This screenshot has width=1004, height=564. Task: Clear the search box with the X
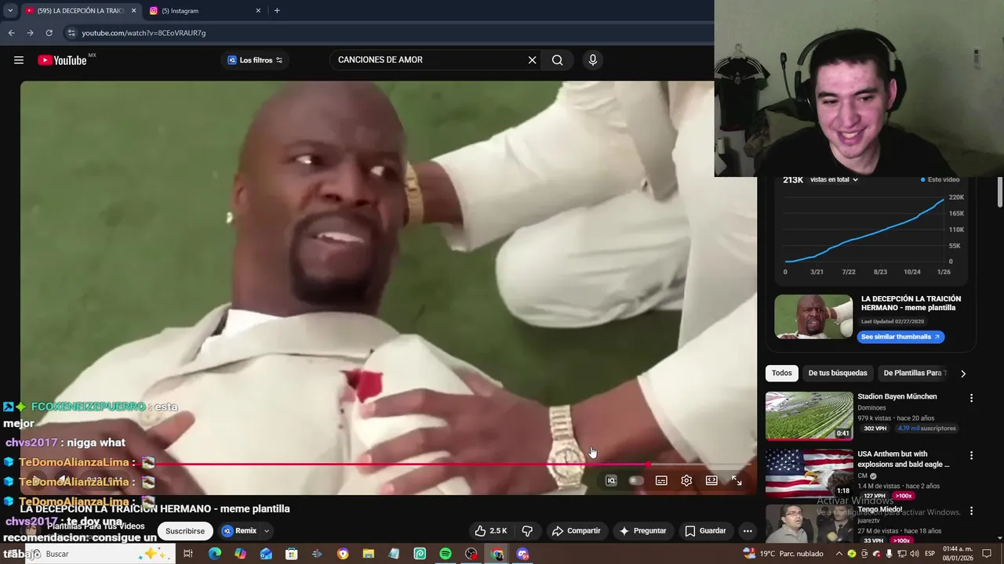tap(532, 60)
